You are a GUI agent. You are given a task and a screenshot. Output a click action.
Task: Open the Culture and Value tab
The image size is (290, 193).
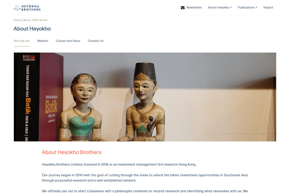pyautogui.click(x=68, y=41)
